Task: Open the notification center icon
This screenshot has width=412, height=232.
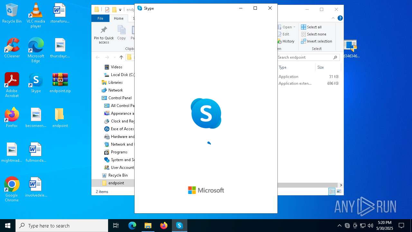Action: 401,226
